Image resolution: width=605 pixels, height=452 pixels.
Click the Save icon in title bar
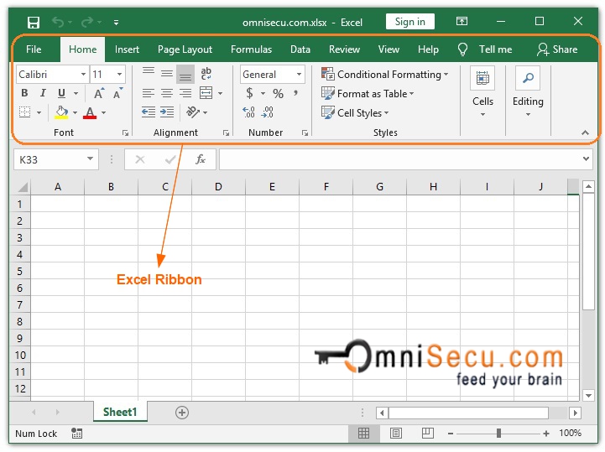tap(34, 23)
